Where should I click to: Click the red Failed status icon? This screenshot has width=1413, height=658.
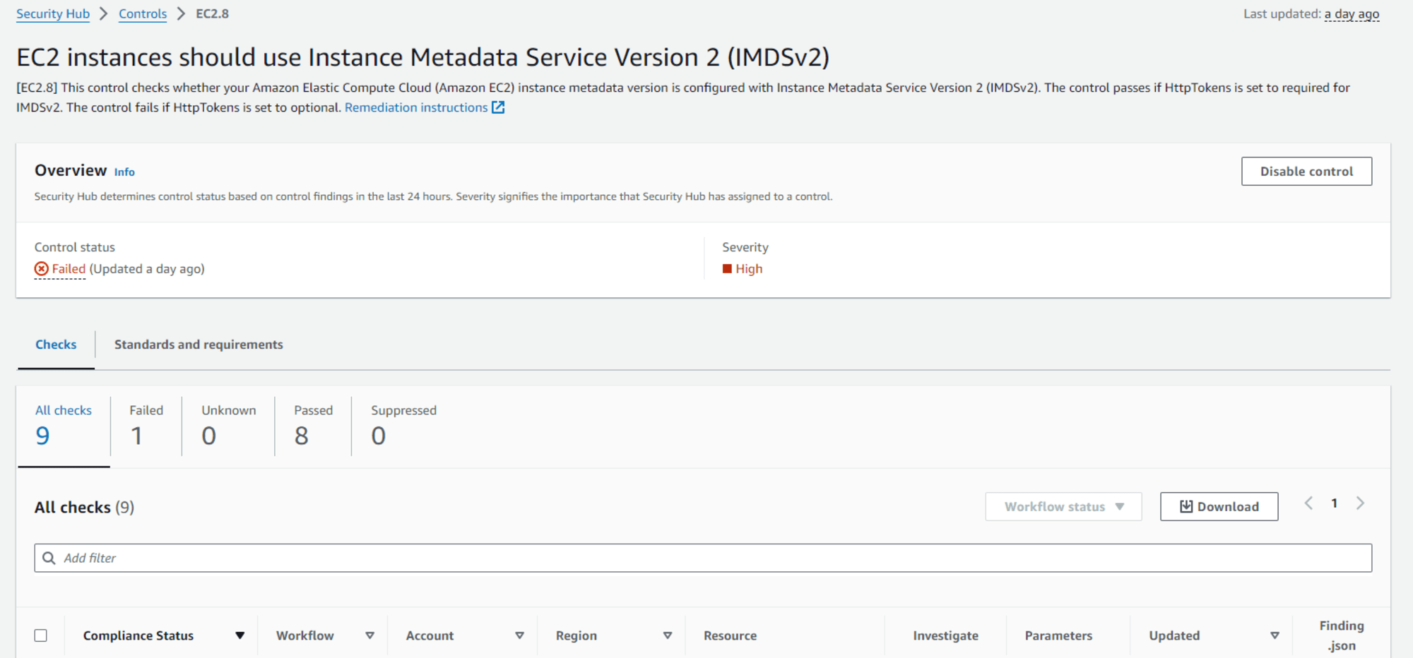click(42, 269)
